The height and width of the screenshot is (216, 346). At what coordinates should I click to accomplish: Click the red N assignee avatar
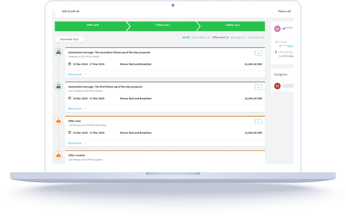click(x=277, y=86)
